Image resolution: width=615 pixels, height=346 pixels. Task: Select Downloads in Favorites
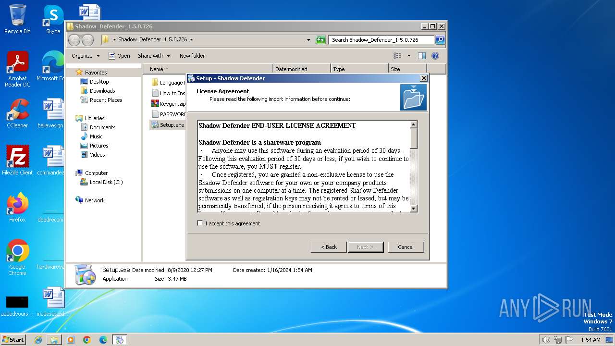click(x=102, y=91)
